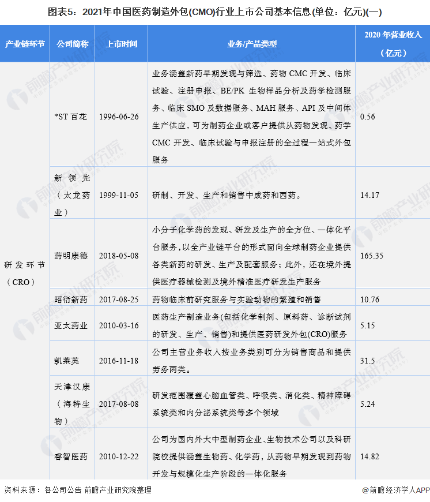Select the *ST百花 business description text
The height and width of the screenshot is (502, 430).
(x=252, y=117)
